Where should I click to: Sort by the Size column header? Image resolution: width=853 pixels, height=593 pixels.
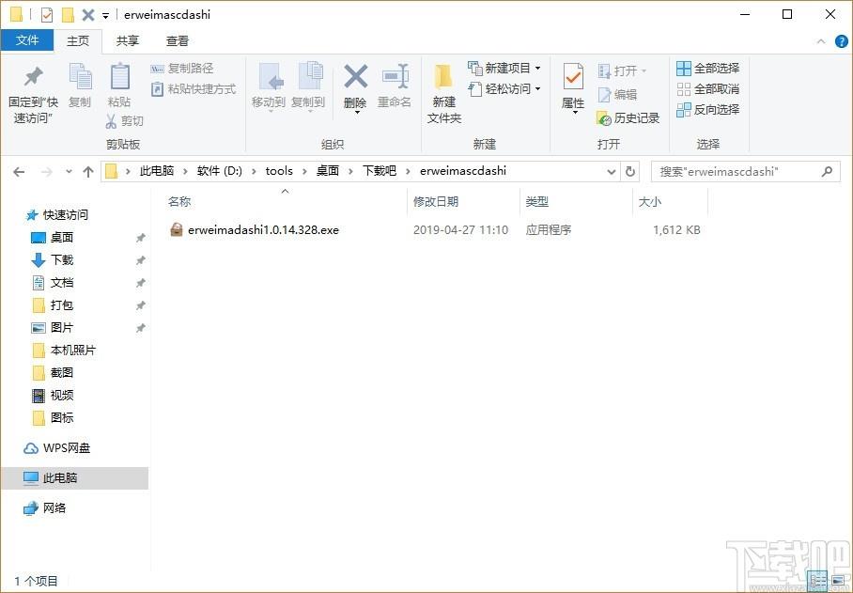[670, 201]
